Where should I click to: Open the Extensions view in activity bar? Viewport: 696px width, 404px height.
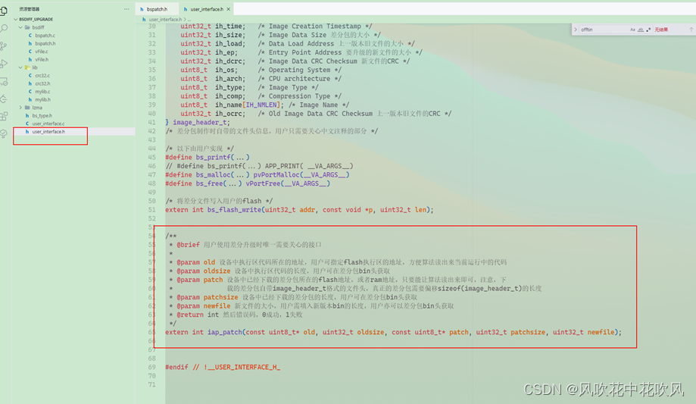click(x=4, y=117)
